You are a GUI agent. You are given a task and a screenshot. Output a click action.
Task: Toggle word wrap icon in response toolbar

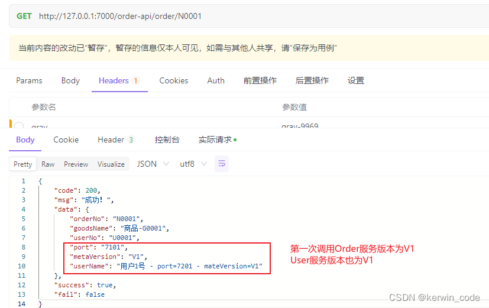(222, 164)
